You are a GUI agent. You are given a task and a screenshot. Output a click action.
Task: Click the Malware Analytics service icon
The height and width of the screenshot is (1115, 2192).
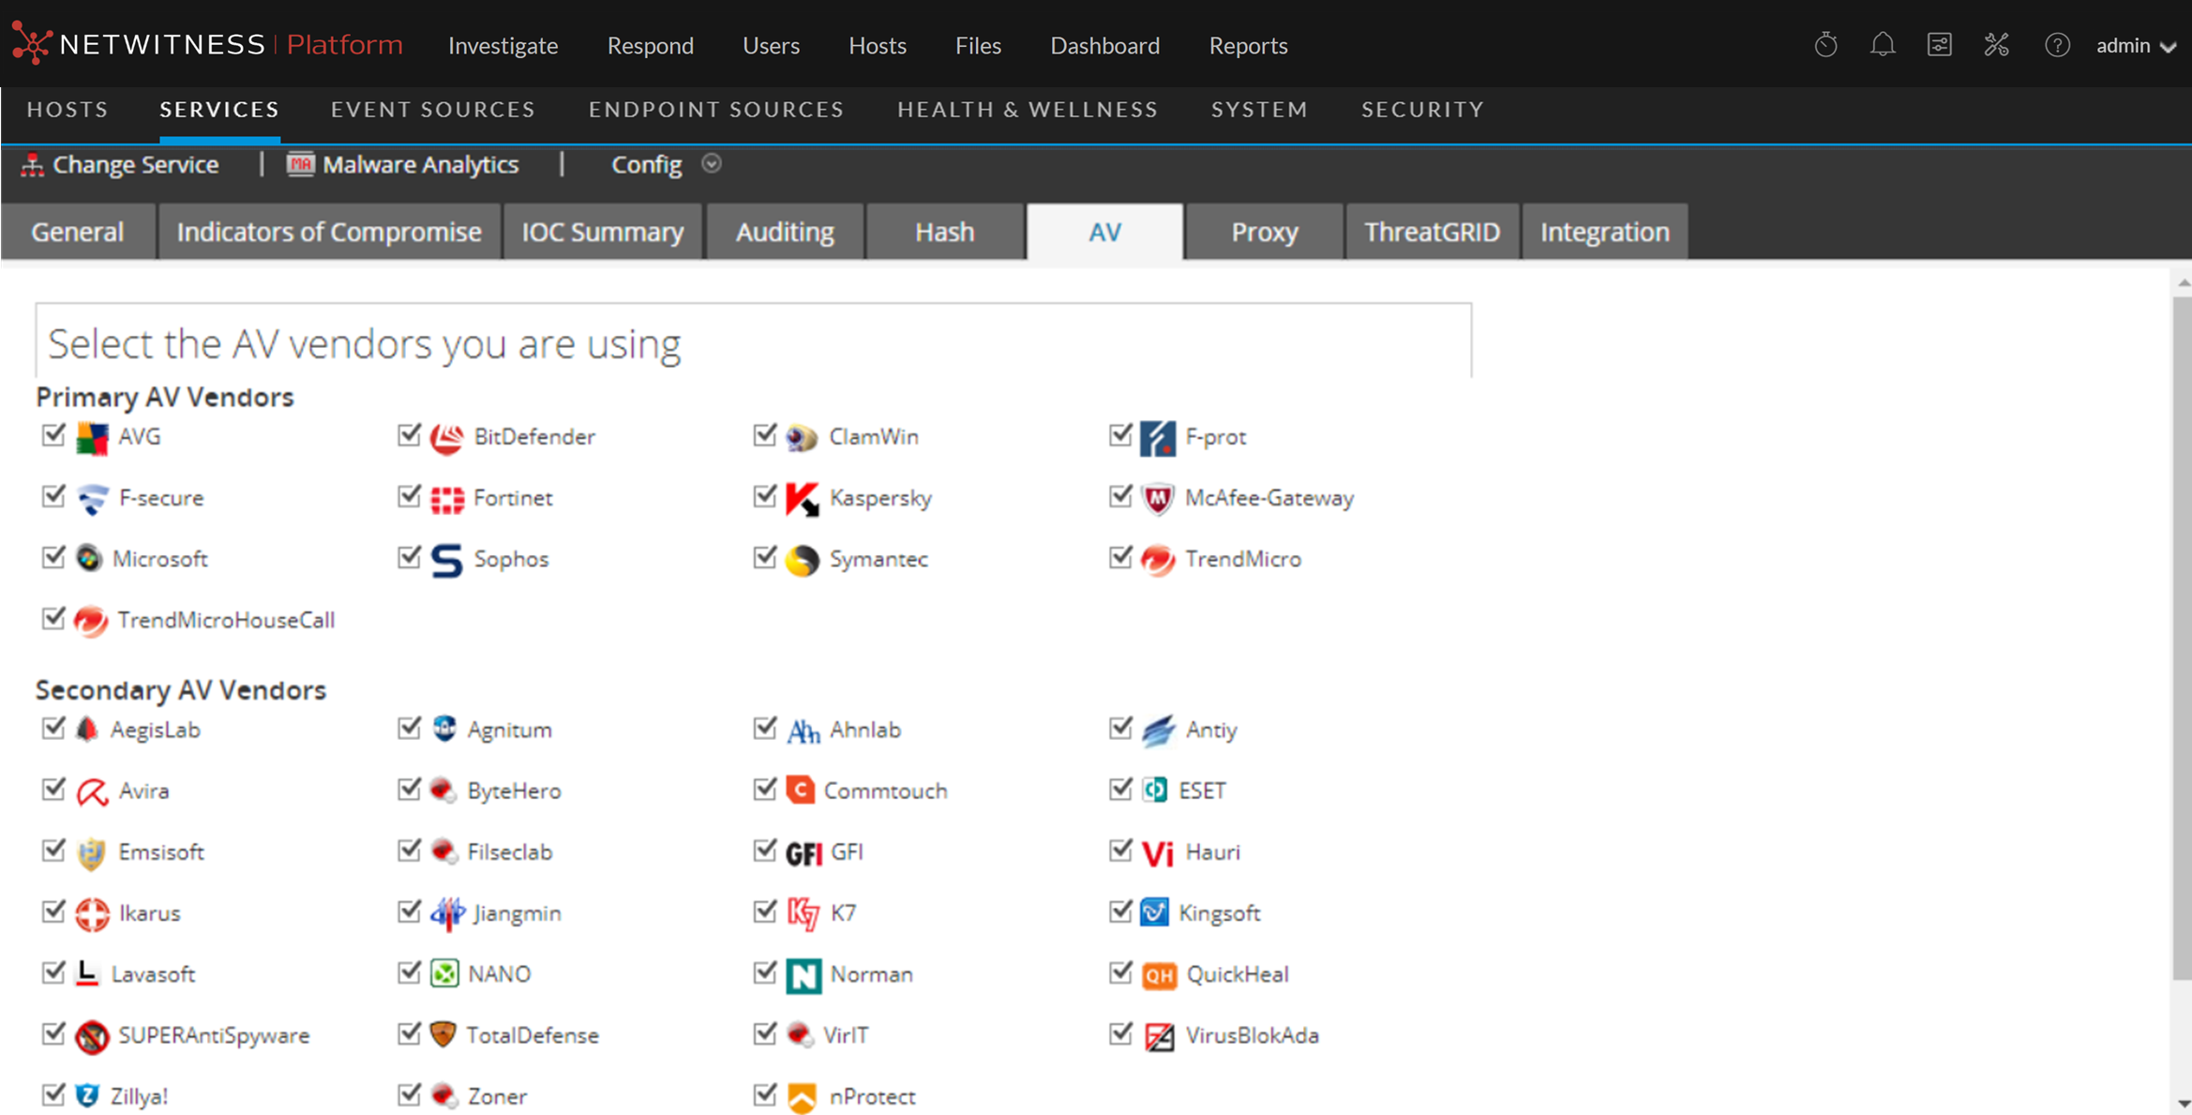[300, 165]
